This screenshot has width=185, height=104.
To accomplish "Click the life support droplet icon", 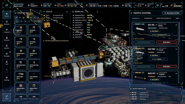I will [x=123, y=5].
